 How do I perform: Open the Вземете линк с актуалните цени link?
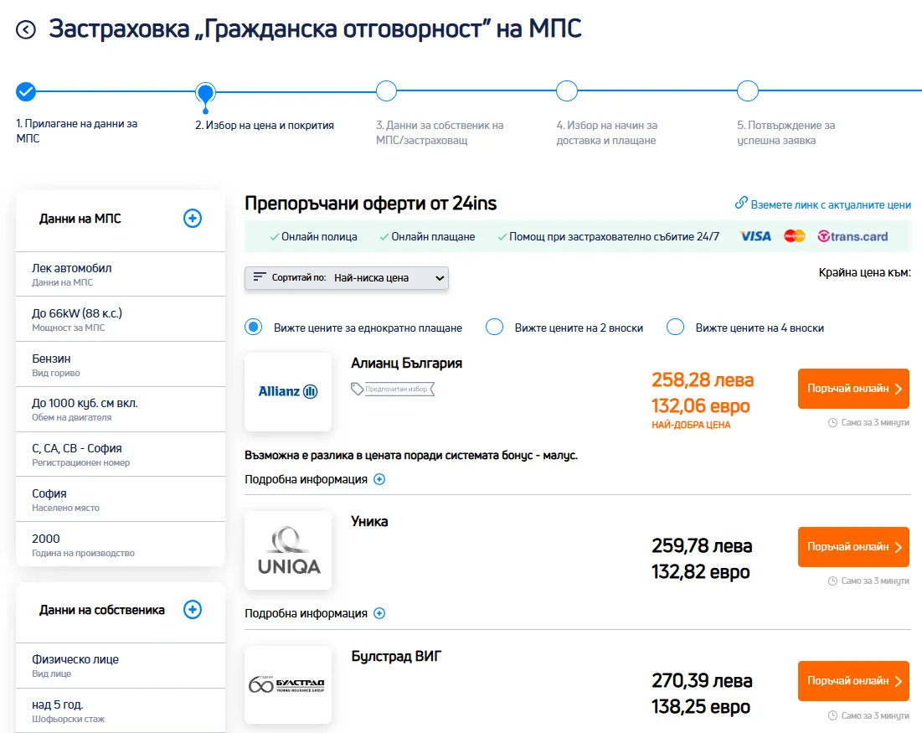[x=830, y=204]
